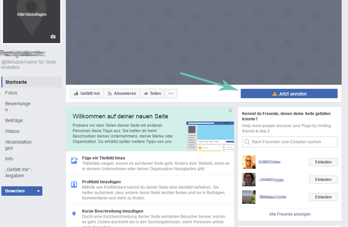Subscribe via the Abonnieren button

pos(122,93)
